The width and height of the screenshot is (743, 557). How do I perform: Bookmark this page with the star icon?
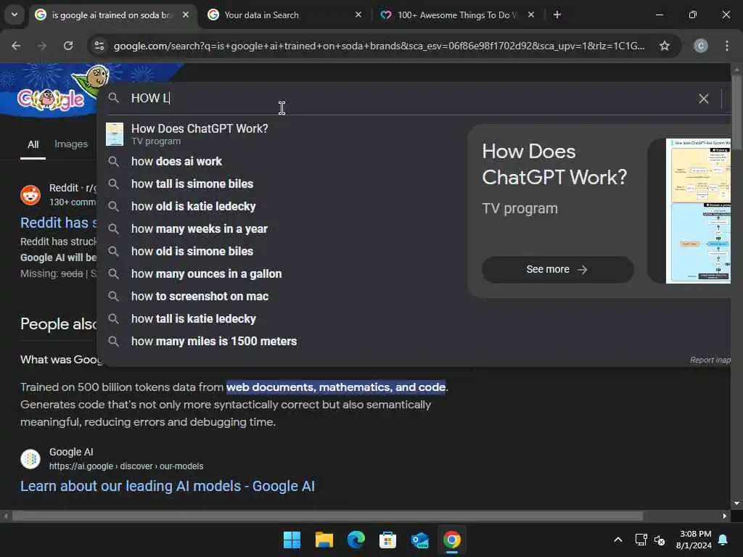pos(665,46)
